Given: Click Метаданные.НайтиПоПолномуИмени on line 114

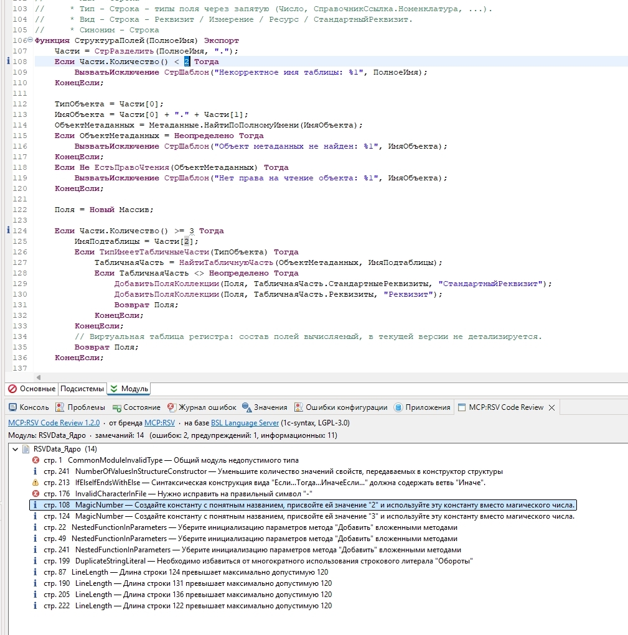Looking at the screenshot, I should (x=224, y=125).
